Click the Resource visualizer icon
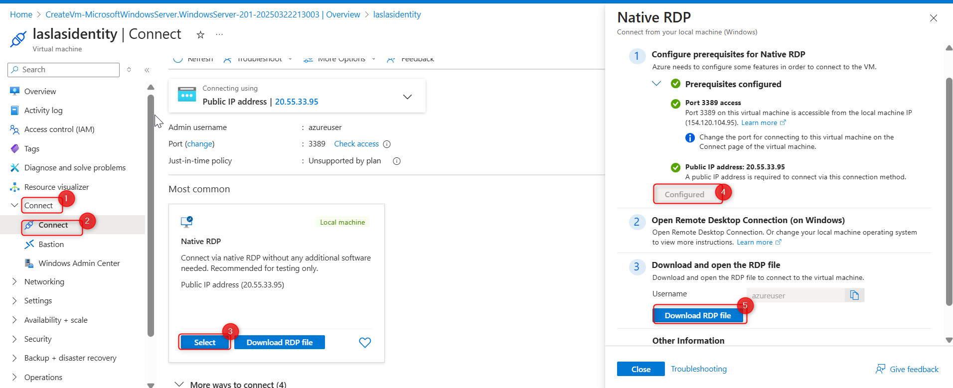This screenshot has height=388, width=953. coord(14,187)
